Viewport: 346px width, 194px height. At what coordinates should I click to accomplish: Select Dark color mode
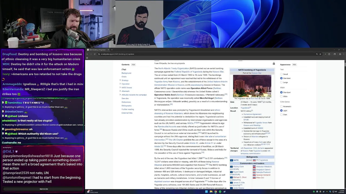pyautogui.click(x=281, y=115)
